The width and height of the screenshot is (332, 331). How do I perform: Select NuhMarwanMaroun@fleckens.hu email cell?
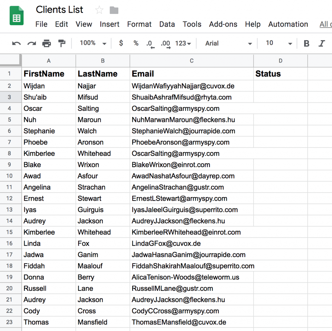192,120
